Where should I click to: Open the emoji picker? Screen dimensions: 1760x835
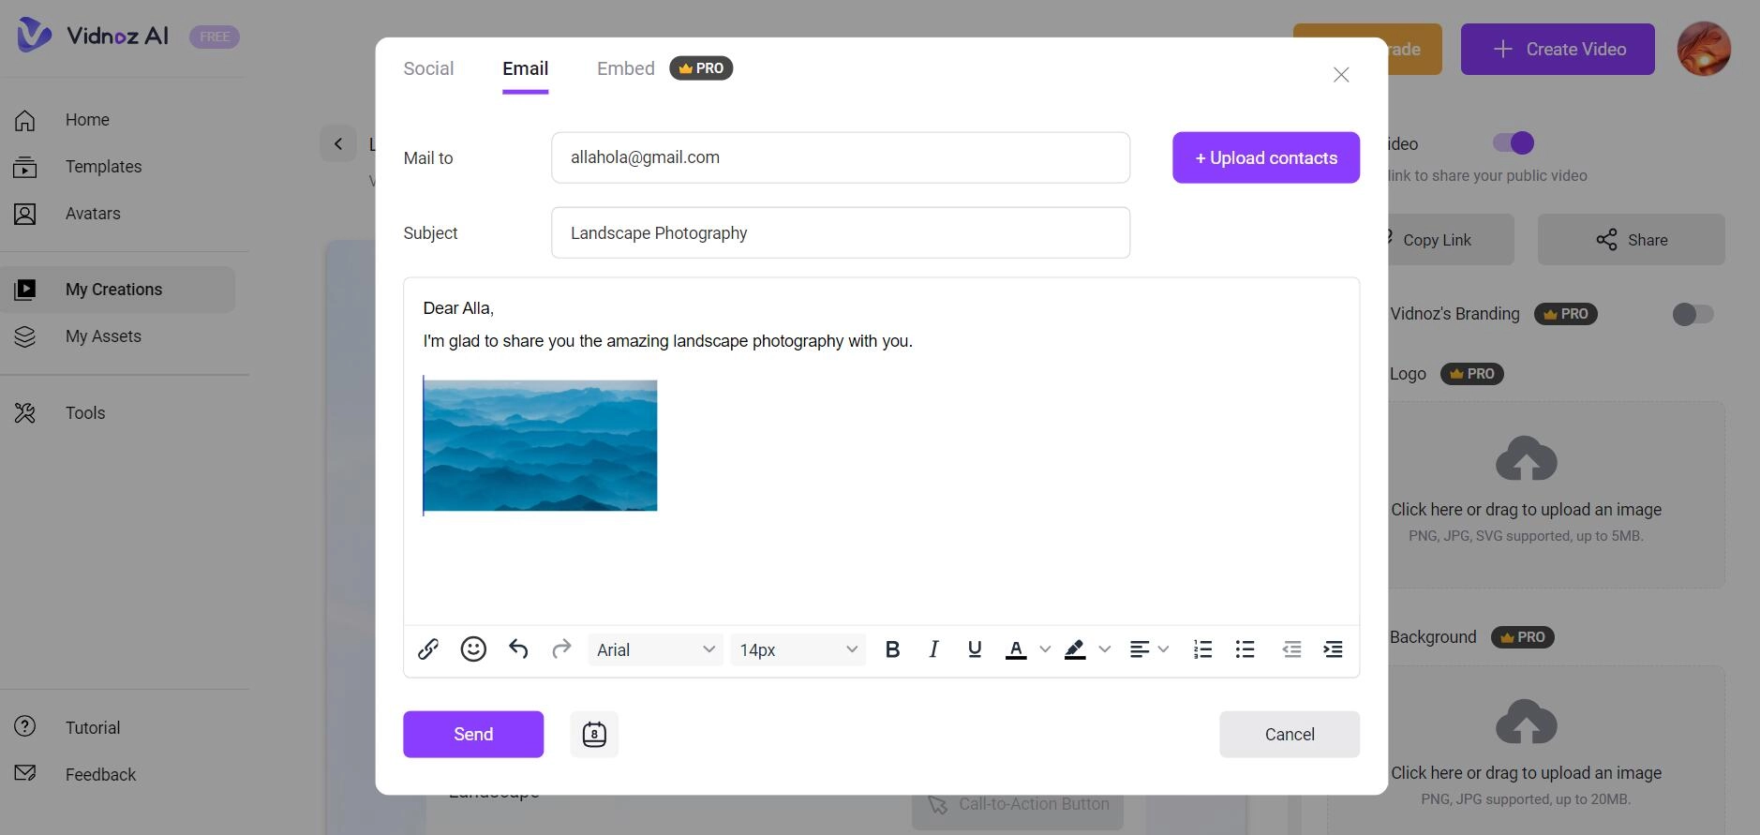pos(473,649)
